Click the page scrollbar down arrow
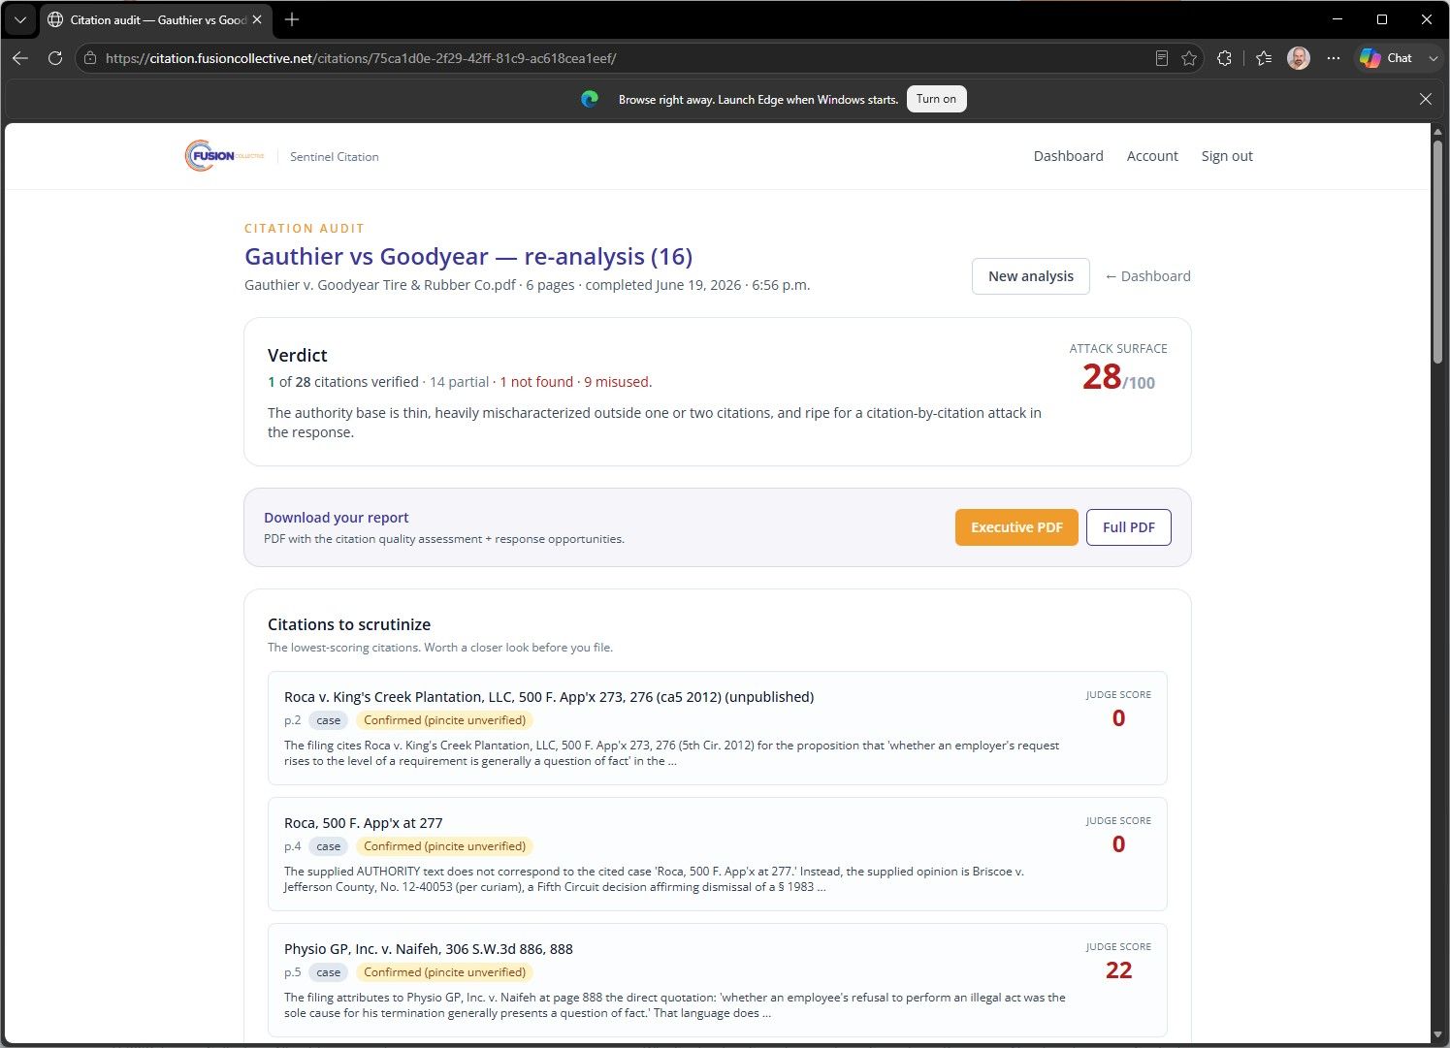Screen dimensions: 1450x1048 [x=1438, y=1035]
